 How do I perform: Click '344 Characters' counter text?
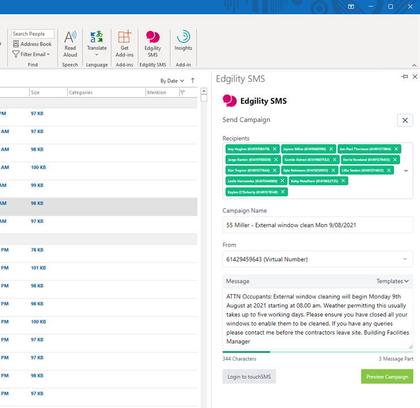click(239, 359)
